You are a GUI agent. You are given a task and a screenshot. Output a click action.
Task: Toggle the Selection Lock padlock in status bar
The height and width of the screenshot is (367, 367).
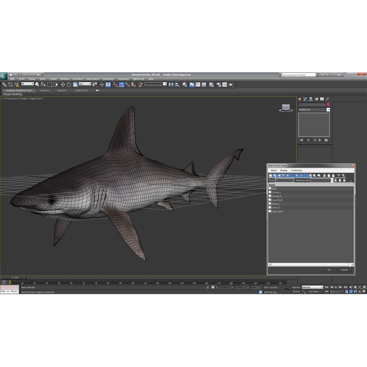click(208, 287)
